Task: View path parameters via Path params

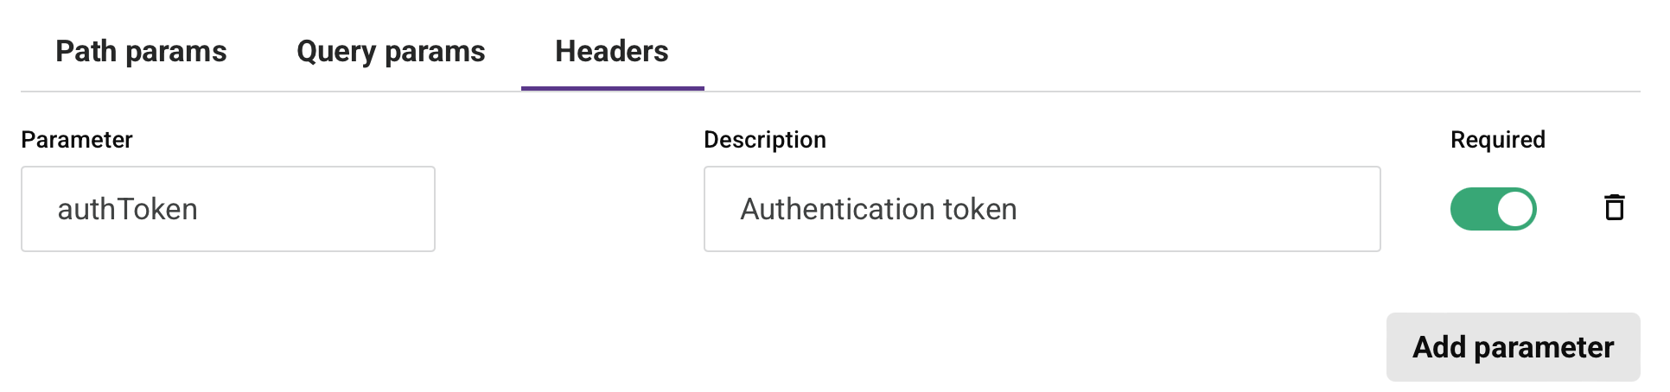Action: tap(141, 52)
